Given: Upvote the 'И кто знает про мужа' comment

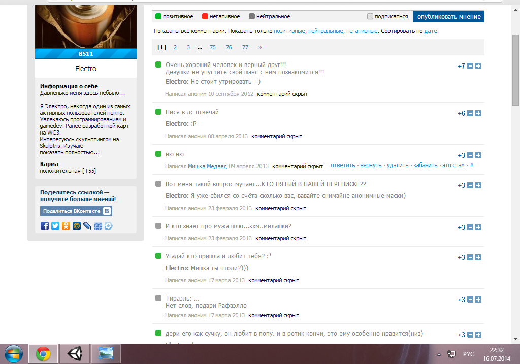Looking at the screenshot, I should point(478,227).
